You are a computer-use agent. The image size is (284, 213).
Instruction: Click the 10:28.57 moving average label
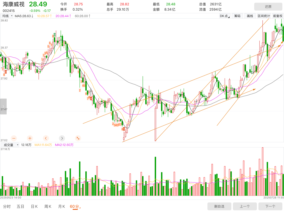44,16
